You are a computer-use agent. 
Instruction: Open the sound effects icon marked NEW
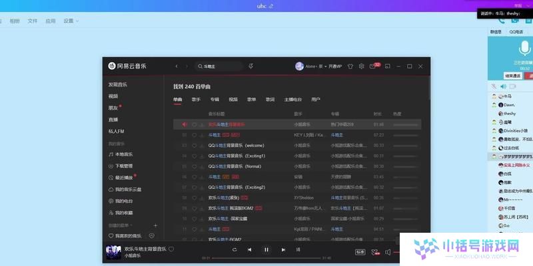tap(375, 252)
